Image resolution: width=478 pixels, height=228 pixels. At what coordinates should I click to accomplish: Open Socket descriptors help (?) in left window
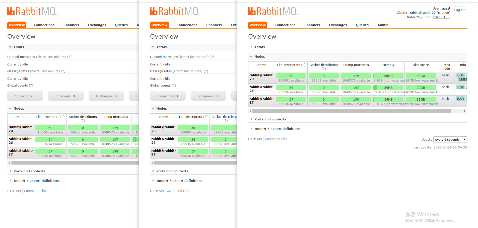[83, 120]
